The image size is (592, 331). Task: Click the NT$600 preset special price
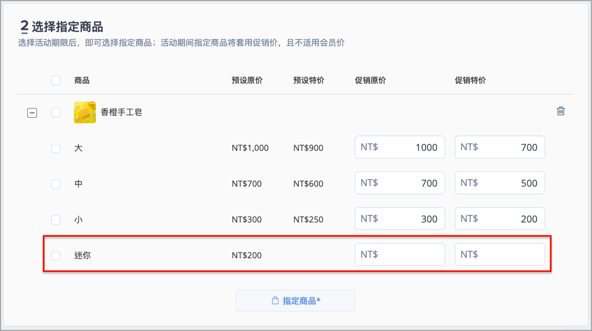(x=308, y=184)
